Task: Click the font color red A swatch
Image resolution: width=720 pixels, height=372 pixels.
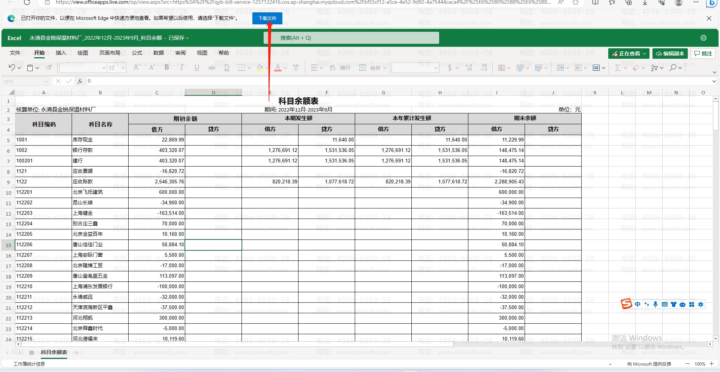Action: [x=277, y=68]
